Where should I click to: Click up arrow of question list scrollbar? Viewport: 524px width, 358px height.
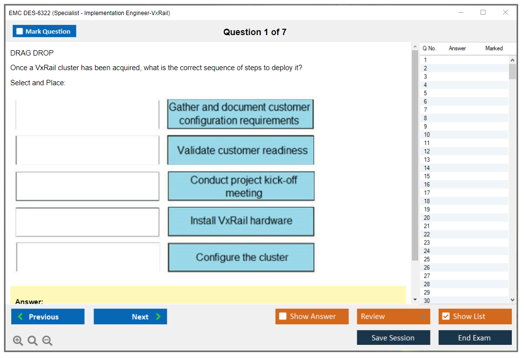point(512,59)
